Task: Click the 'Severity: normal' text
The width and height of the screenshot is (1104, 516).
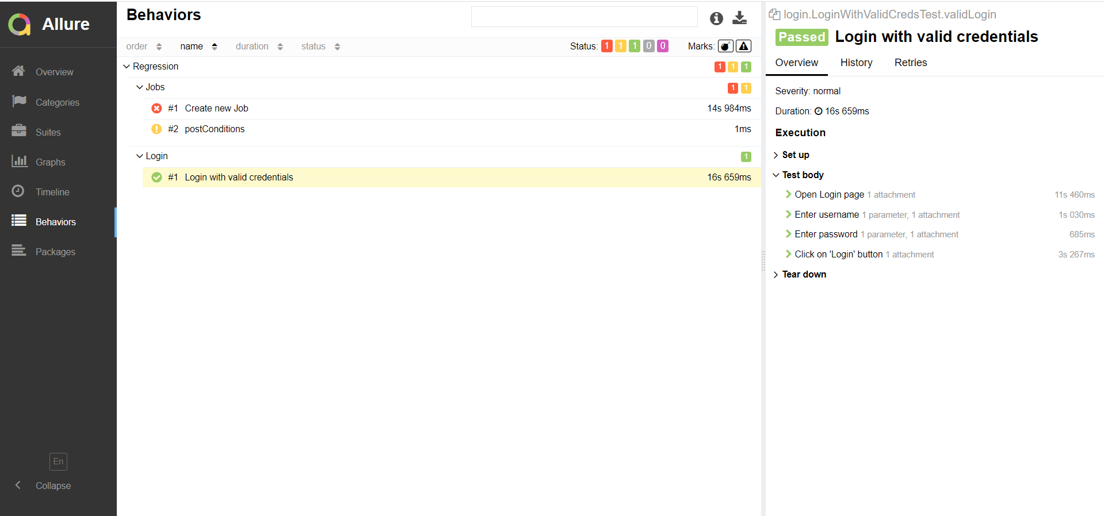Action: click(x=808, y=91)
